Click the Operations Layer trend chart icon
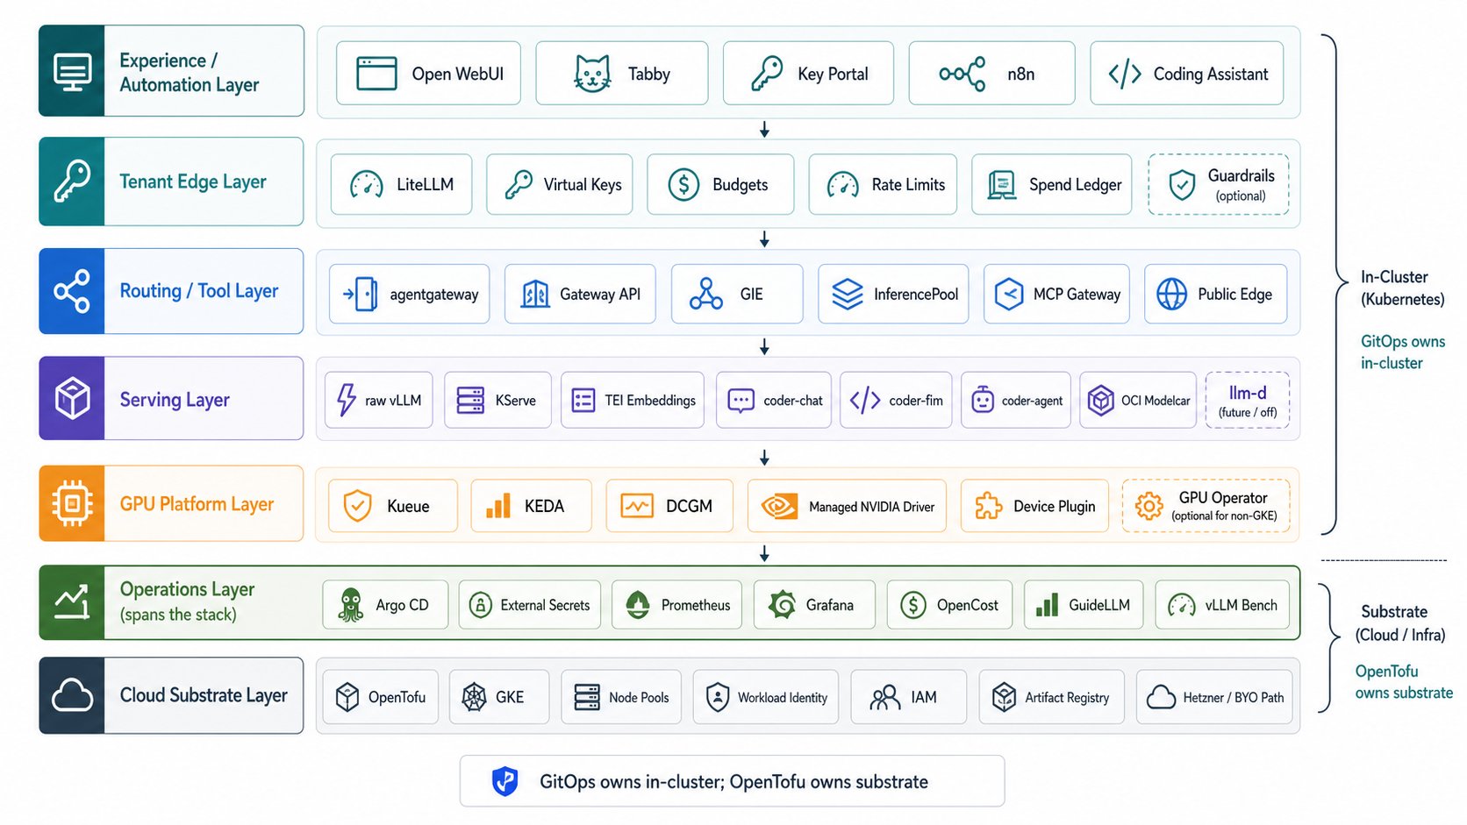Image resolution: width=1467 pixels, height=825 pixels. 72,602
